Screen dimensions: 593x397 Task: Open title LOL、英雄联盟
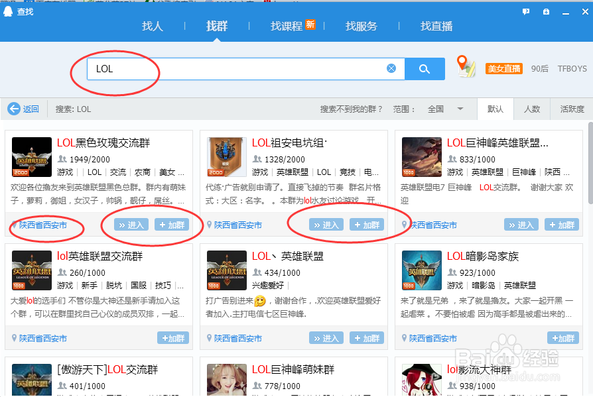288,256
